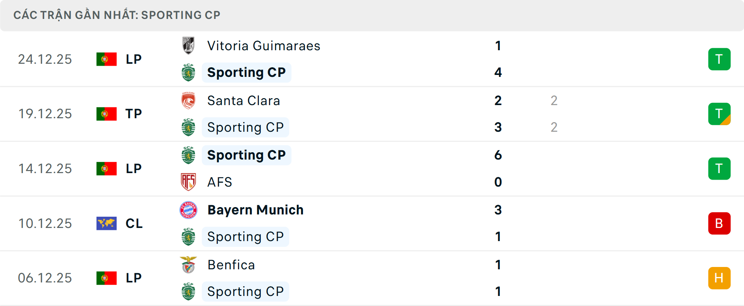Image resolution: width=744 pixels, height=306 pixels.
Task: Click the AFS club crest
Action: [x=188, y=182]
